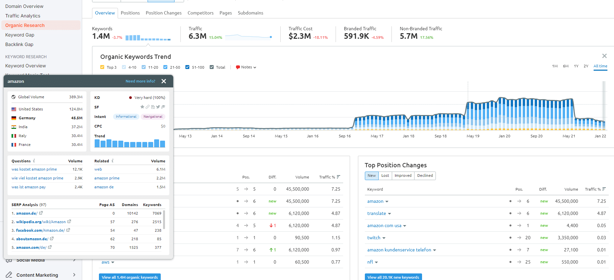614x280 pixels.
Task: Click the Global Volume globe icon
Action: pos(13,97)
